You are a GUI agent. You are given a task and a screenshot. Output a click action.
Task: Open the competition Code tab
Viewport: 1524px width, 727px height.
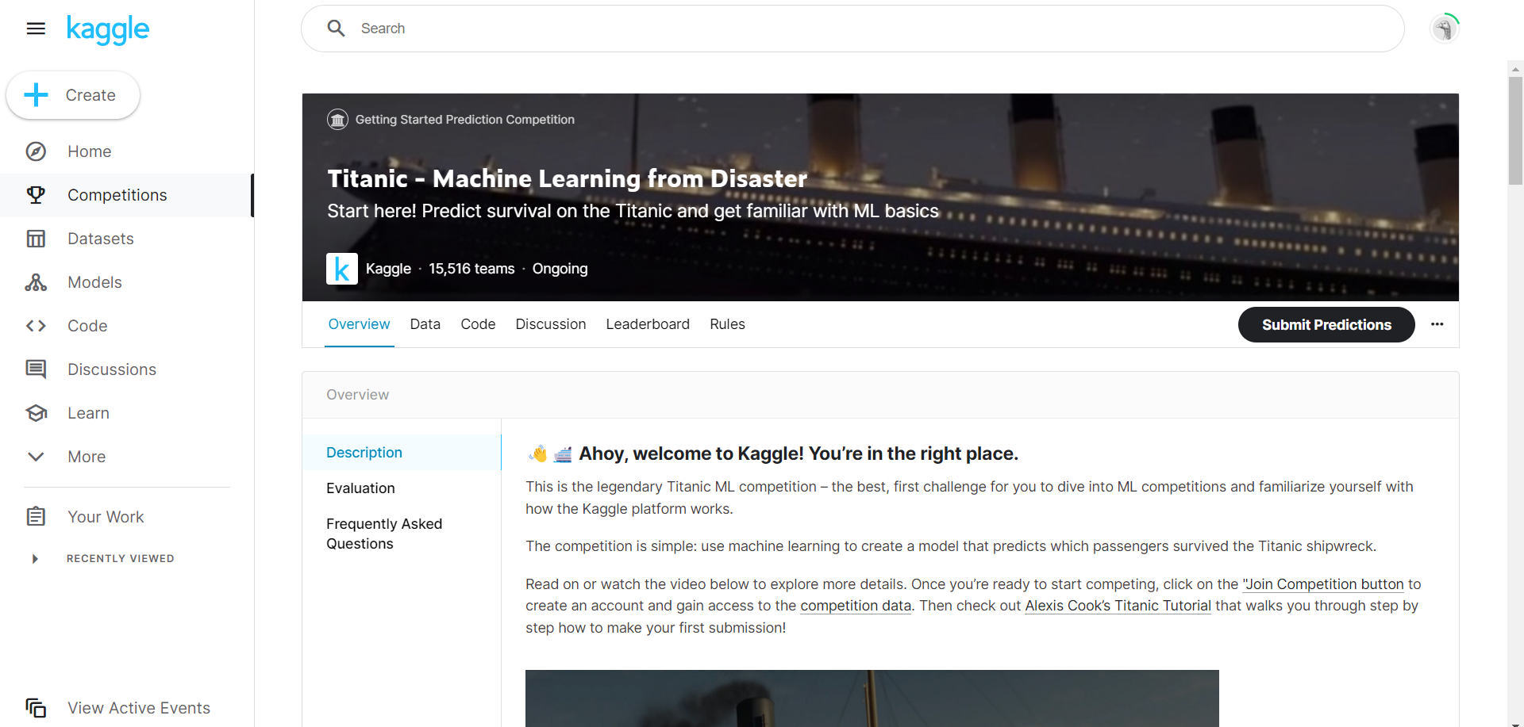[x=478, y=324]
